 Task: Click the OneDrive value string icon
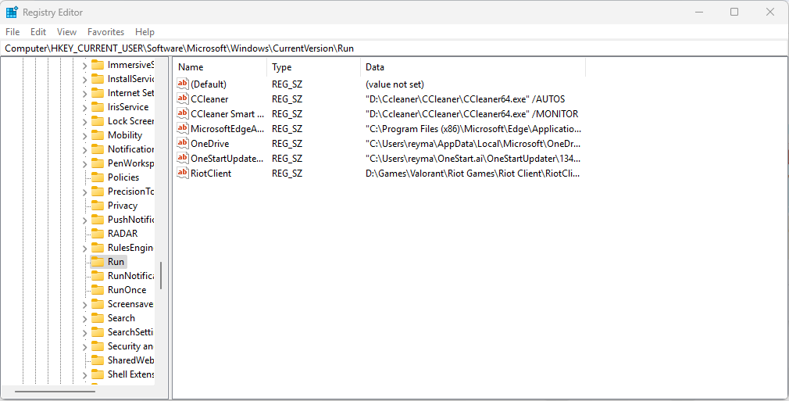(x=183, y=144)
